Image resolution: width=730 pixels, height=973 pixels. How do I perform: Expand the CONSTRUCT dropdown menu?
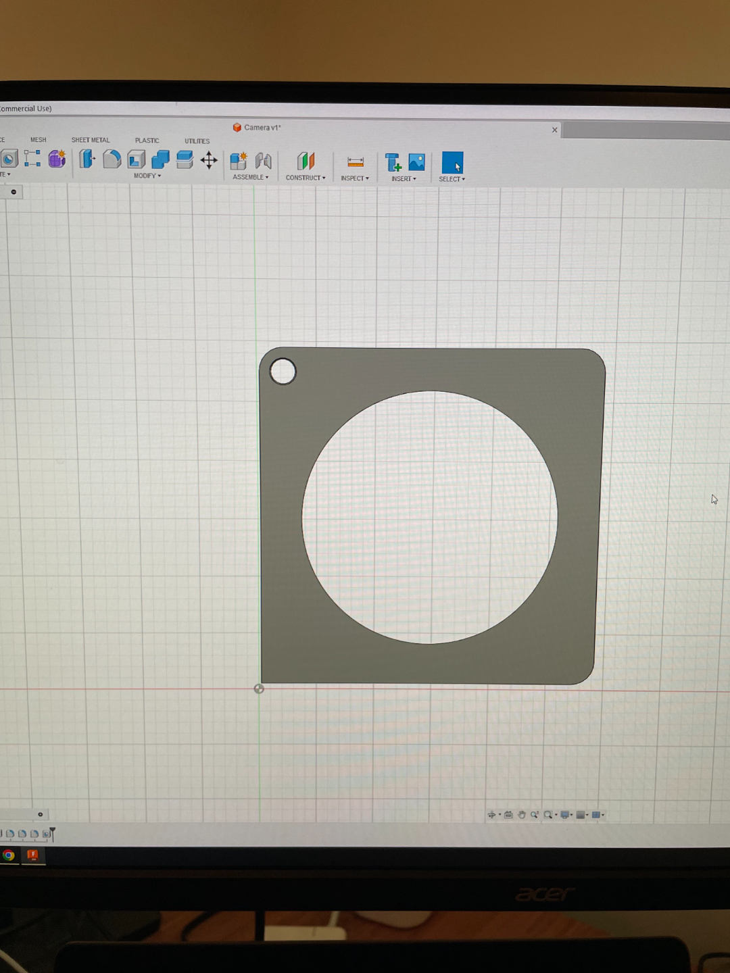(306, 178)
